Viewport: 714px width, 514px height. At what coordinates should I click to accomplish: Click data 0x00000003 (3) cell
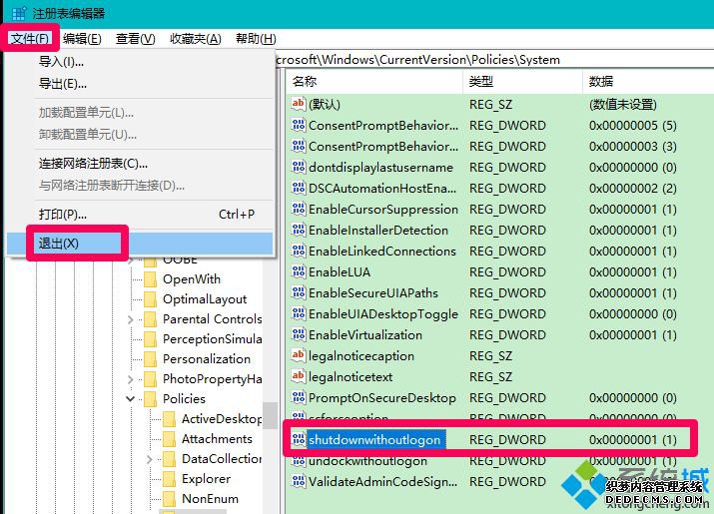(632, 146)
